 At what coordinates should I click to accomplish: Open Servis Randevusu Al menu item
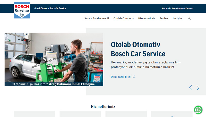97,18
